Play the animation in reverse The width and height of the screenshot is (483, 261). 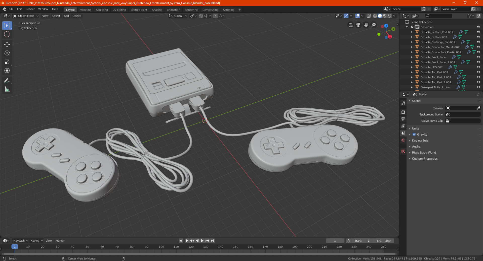point(197,241)
